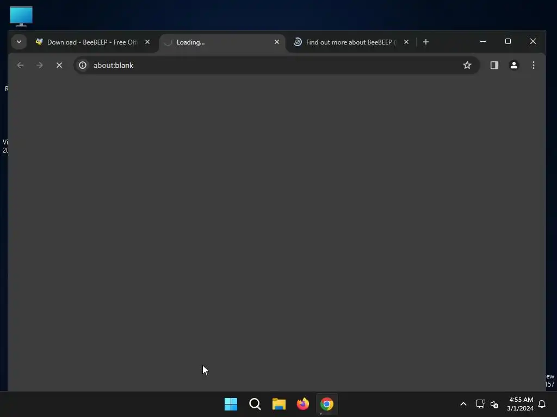Open the Chrome three-dot menu
The image size is (557, 417).
click(x=533, y=65)
